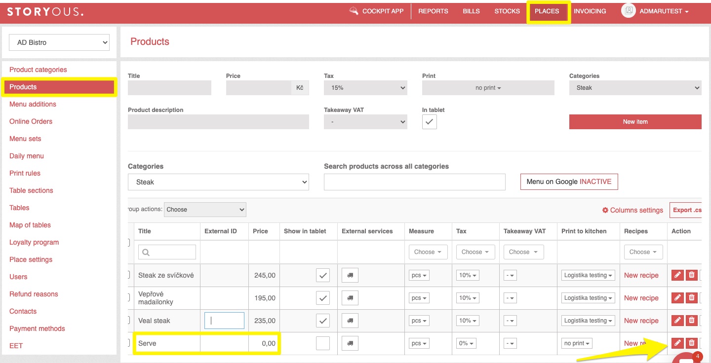This screenshot has height=363, width=711.
Task: Open the Recipes Choose filter
Action: pos(643,252)
